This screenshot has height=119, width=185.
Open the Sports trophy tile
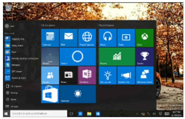[145, 57]
